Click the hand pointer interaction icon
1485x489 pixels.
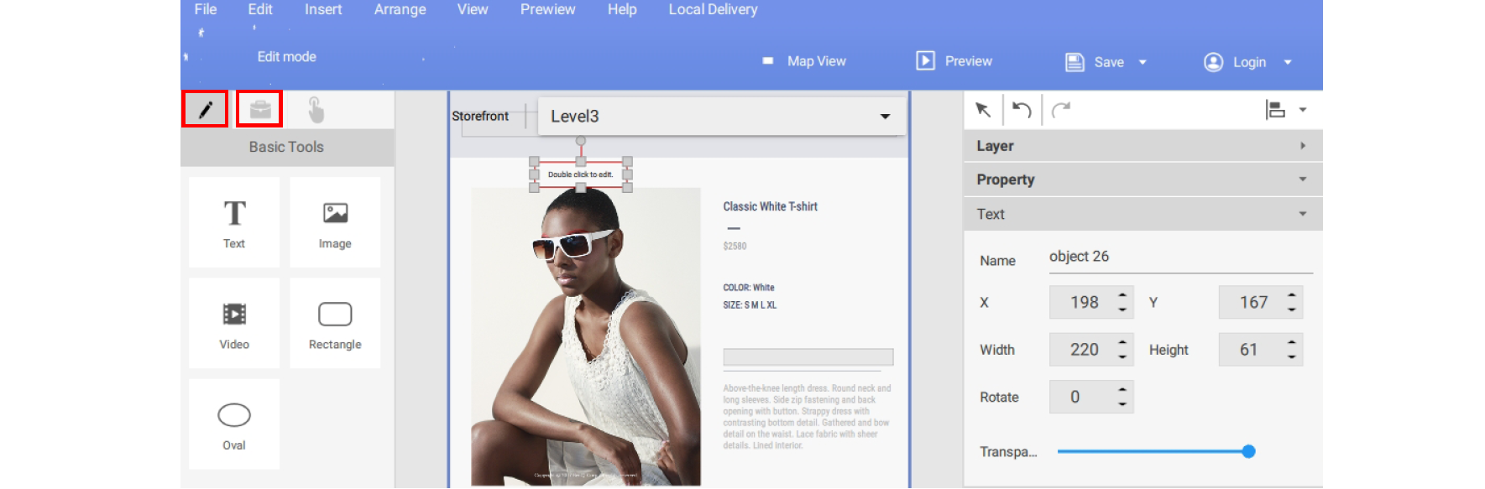click(x=316, y=110)
